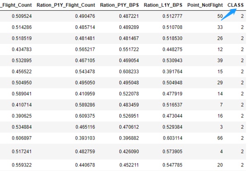Select the cell with value 0.490476

[85, 15]
